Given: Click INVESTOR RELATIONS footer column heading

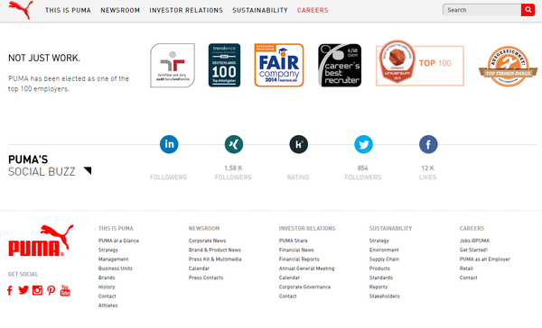Looking at the screenshot, I should click(307, 228).
